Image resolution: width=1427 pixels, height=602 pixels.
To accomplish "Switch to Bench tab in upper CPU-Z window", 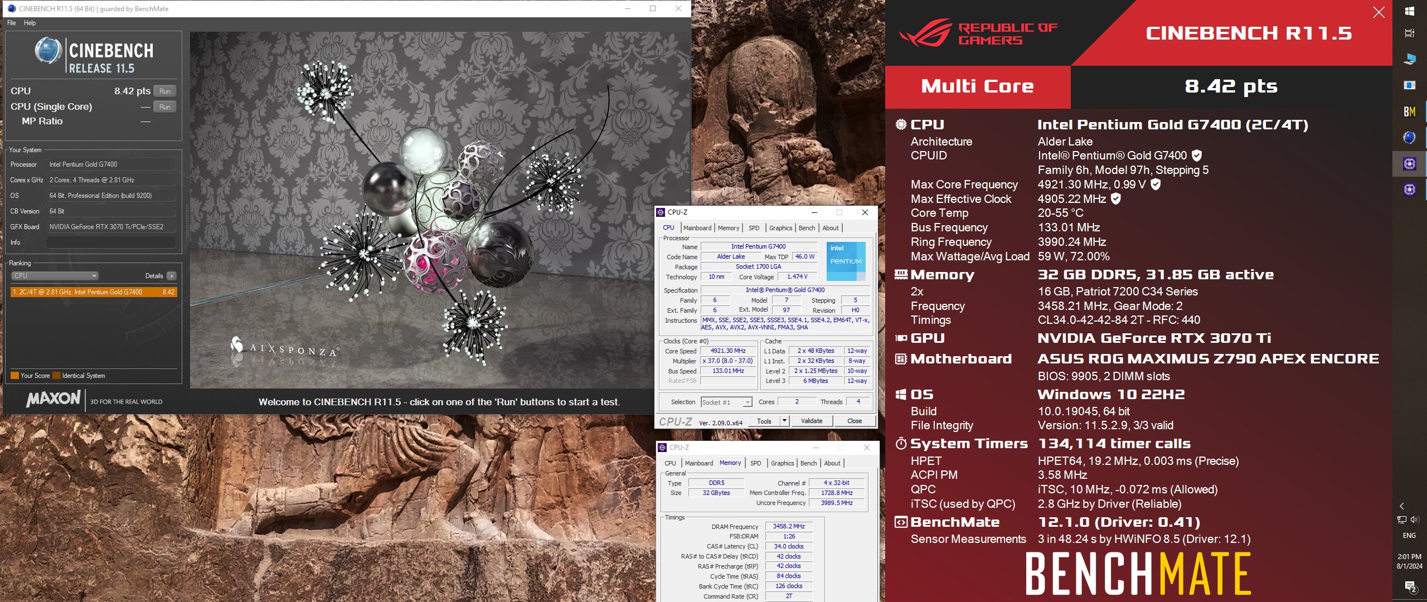I will click(x=807, y=228).
